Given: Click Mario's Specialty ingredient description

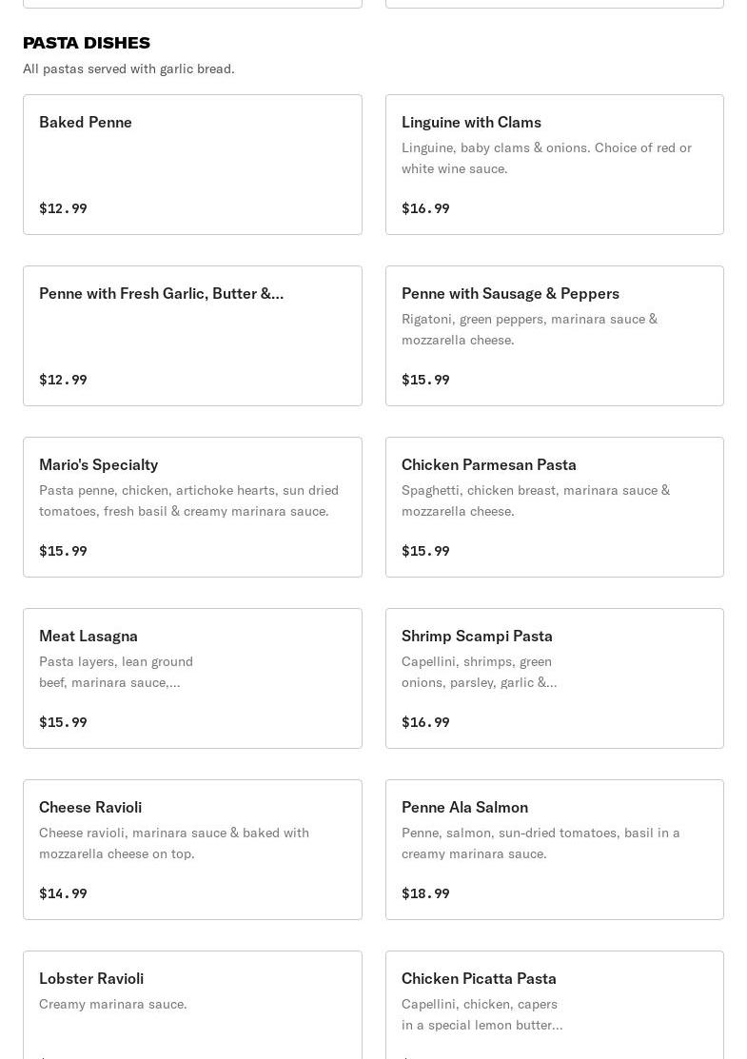Looking at the screenshot, I should tap(188, 500).
